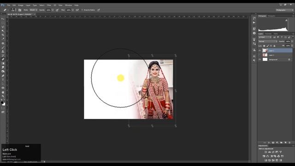Select the Clone Stamp tool

[x=3, y=51]
